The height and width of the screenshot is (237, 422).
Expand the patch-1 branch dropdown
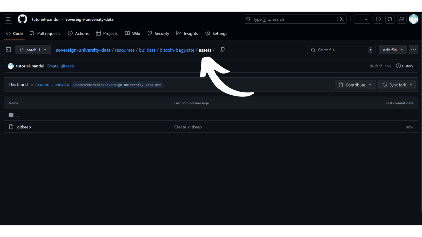33,50
